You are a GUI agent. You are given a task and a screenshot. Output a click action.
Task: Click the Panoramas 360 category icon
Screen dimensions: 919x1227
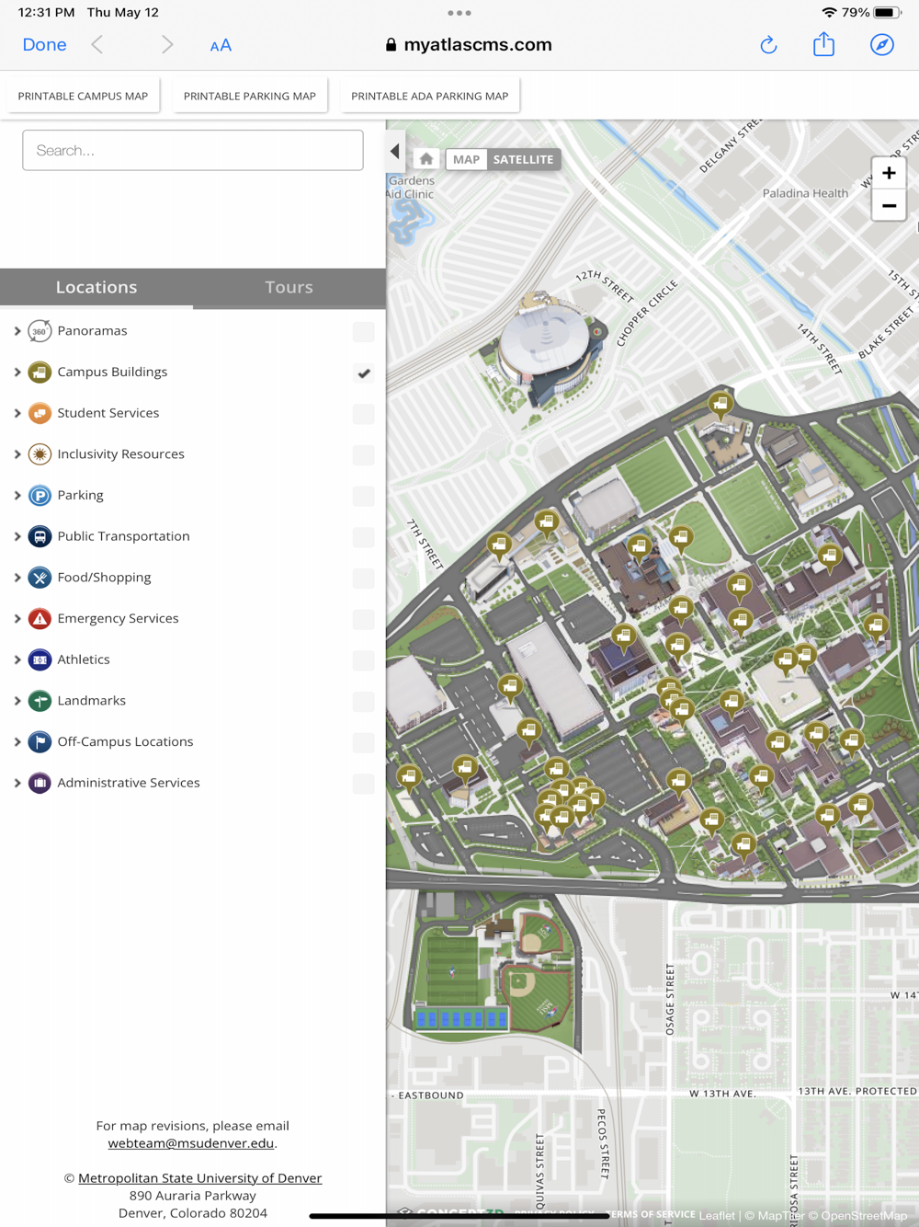tap(40, 331)
